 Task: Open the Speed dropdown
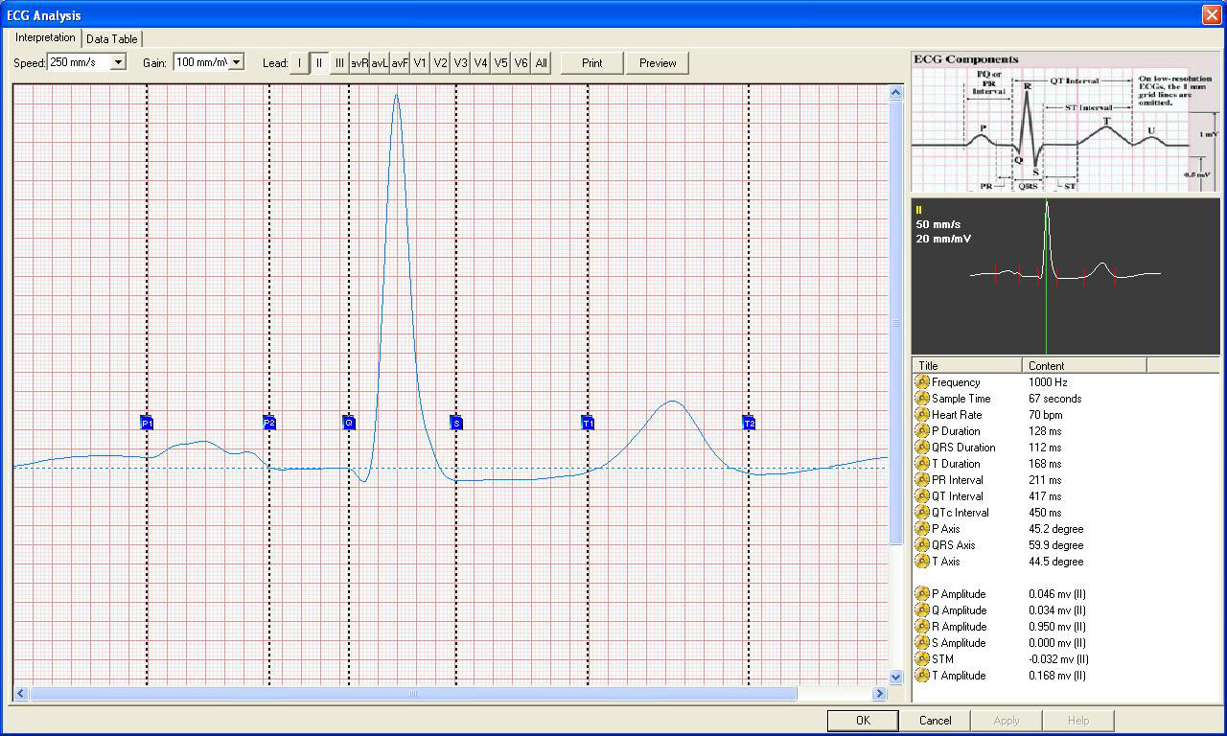[118, 62]
